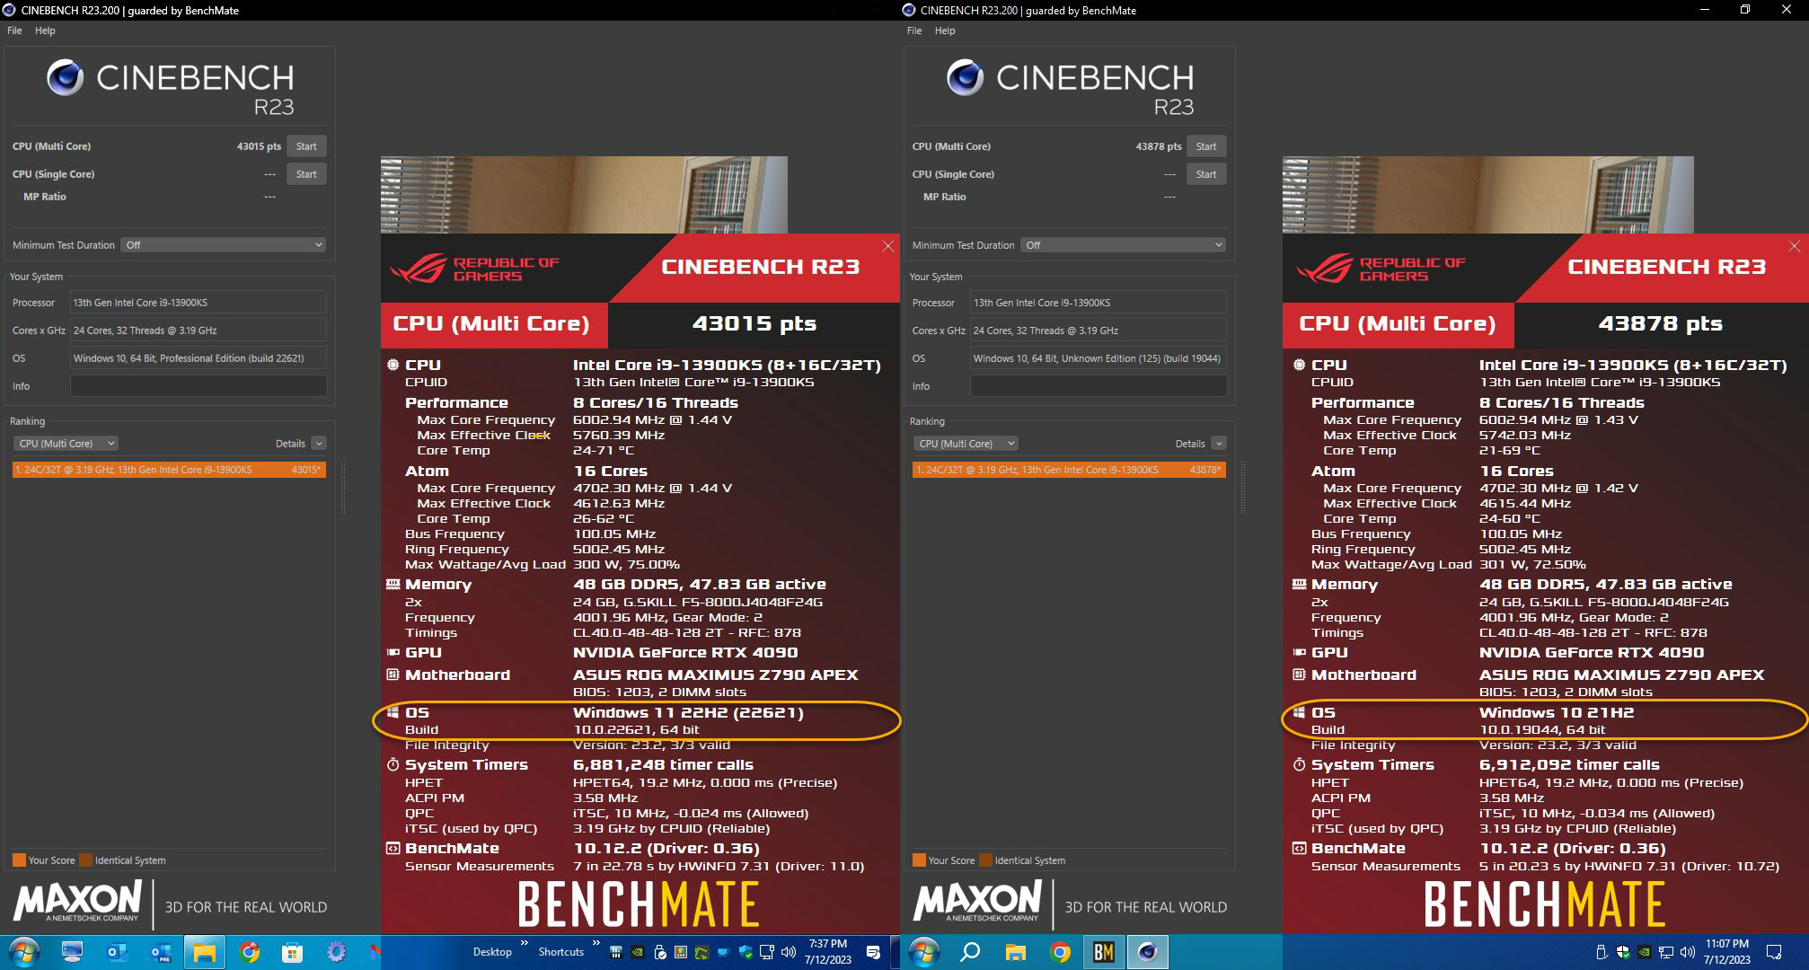Screen dimensions: 1809x970
Task: Click the volume speaker icon in left tray
Action: point(789,952)
